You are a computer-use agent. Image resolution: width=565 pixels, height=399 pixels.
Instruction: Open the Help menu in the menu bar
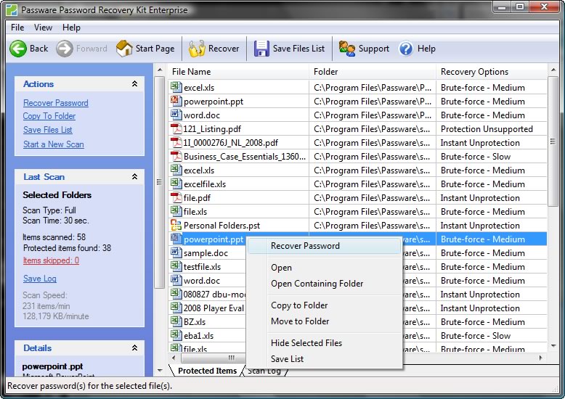[71, 28]
